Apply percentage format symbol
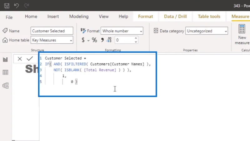250x141 pixels. tap(94, 40)
